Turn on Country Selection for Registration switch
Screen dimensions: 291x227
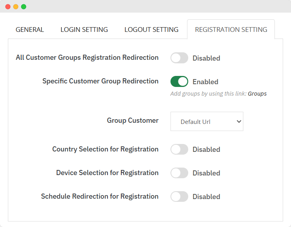pos(179,149)
